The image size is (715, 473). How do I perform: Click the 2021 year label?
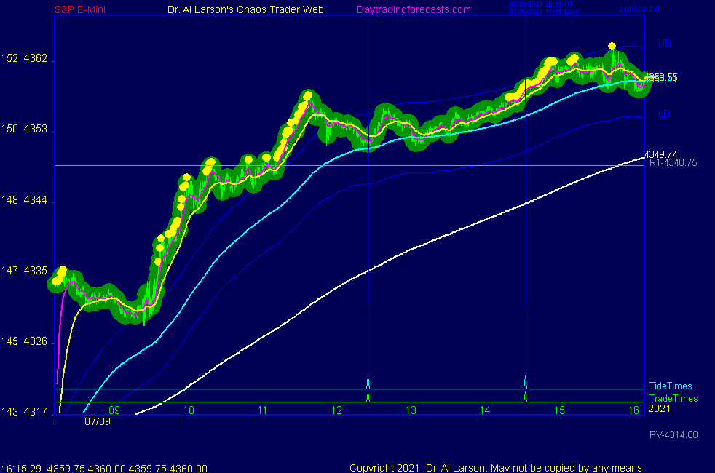(x=660, y=408)
